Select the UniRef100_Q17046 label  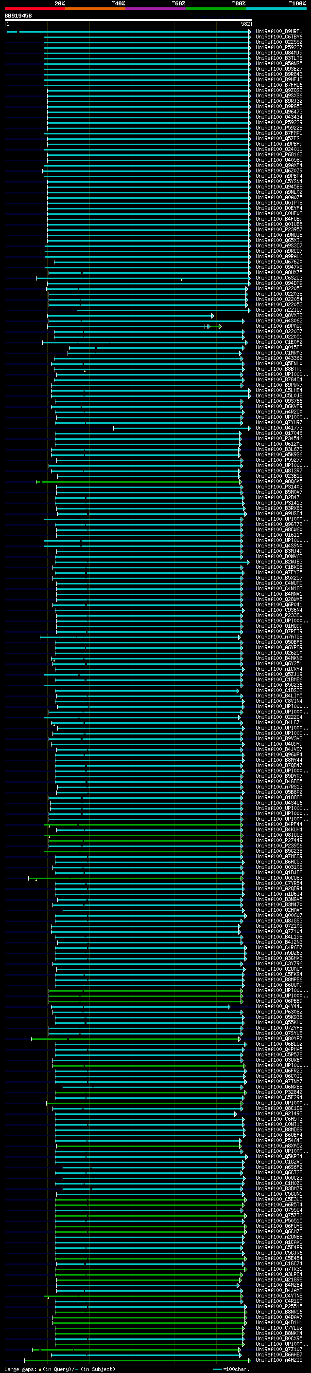tap(278, 433)
